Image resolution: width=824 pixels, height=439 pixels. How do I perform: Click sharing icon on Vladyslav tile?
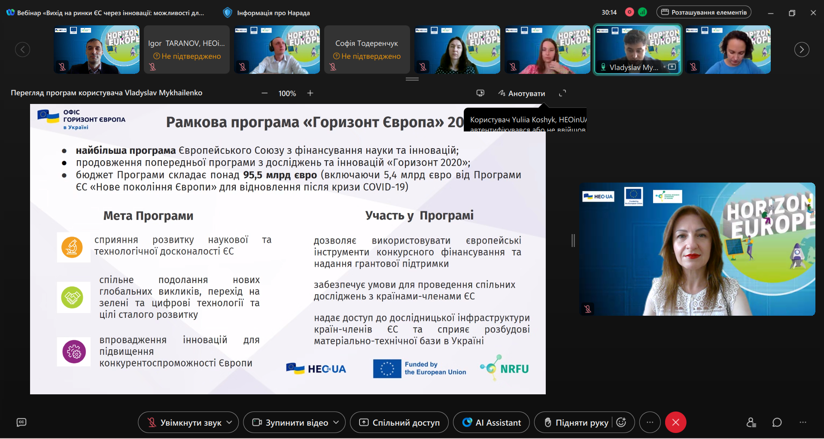(x=672, y=67)
